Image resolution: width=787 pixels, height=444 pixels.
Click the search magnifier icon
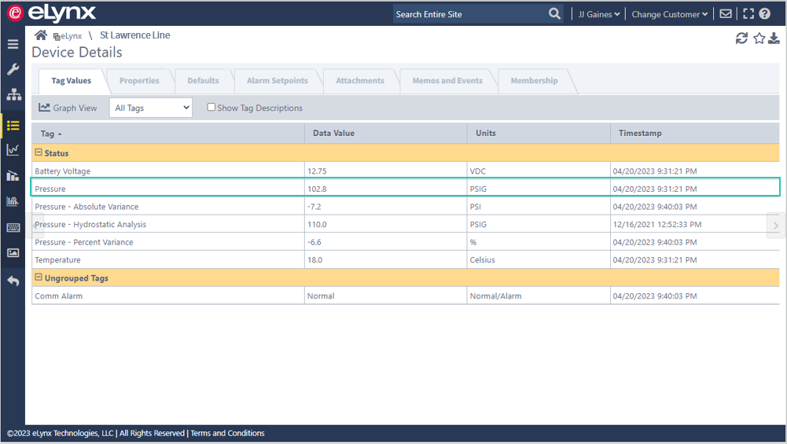[x=554, y=14]
